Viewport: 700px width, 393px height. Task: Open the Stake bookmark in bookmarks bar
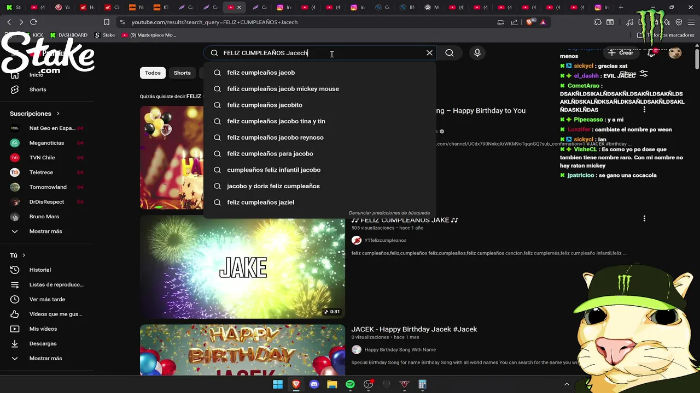(104, 35)
